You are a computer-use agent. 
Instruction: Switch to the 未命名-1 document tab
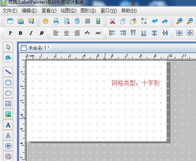tap(35, 48)
